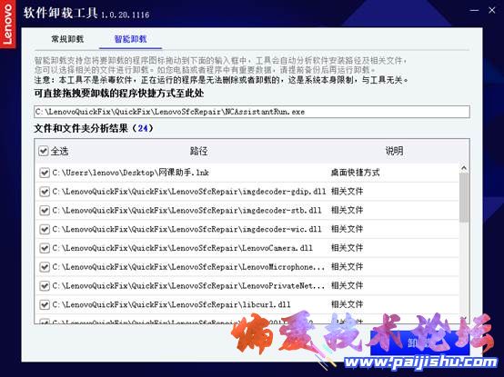Click the 说明 column header

click(394, 151)
